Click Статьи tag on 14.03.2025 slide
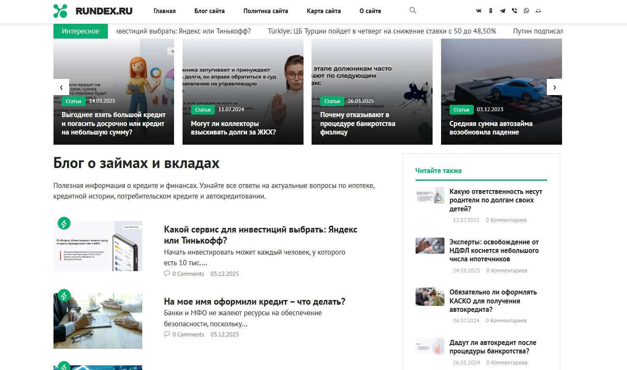627x370 pixels. 73,101
